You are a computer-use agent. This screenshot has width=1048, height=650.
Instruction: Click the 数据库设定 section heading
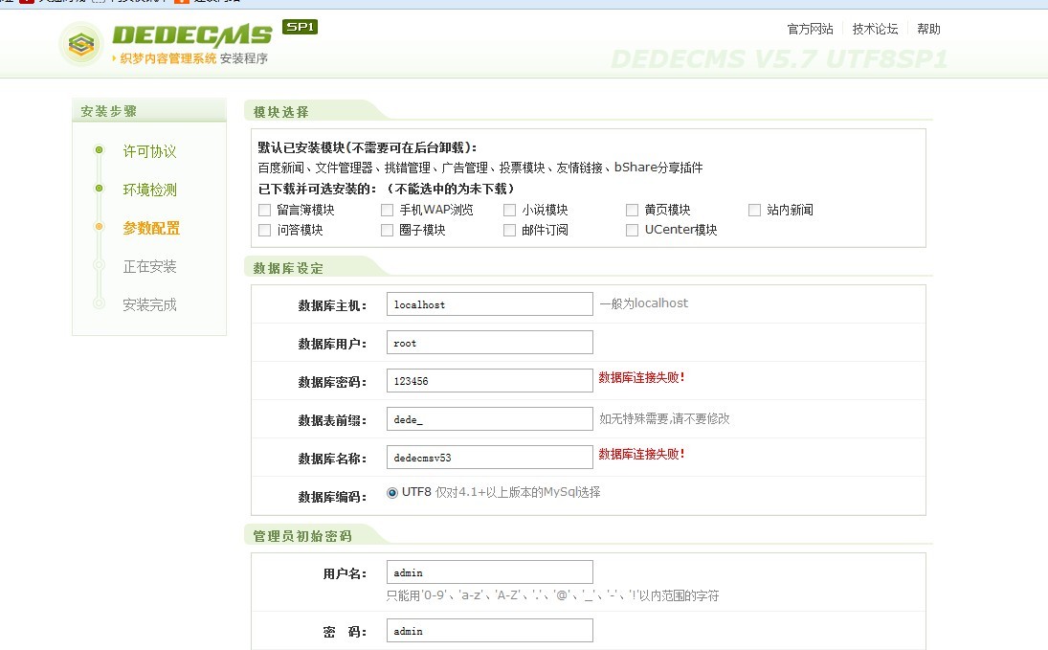(x=288, y=268)
